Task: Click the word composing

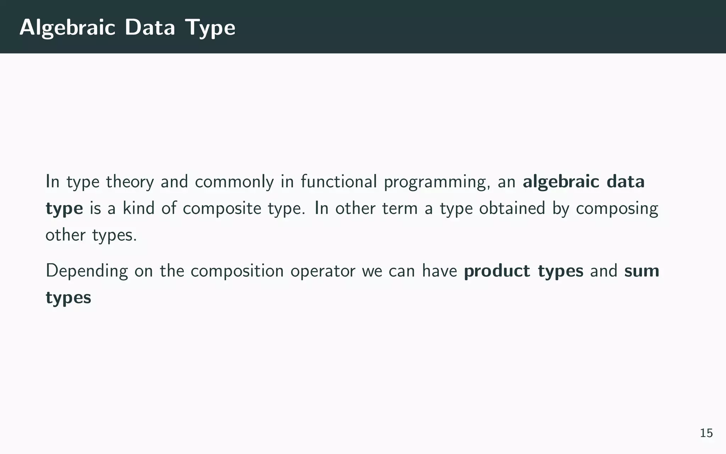Action: pos(617,208)
